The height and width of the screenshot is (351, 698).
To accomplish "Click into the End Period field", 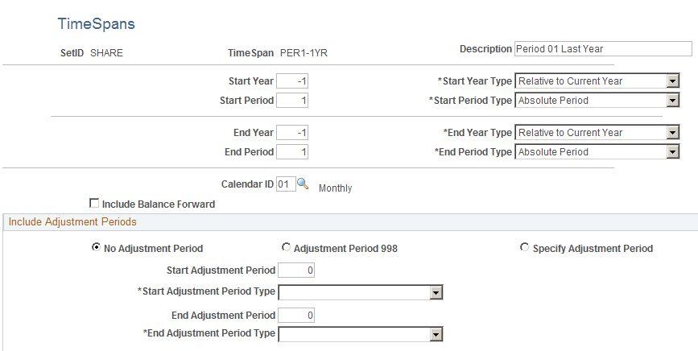I will coord(292,152).
